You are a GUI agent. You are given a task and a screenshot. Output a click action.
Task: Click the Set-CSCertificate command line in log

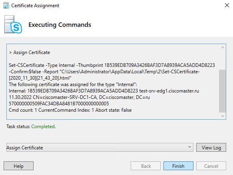112,72
